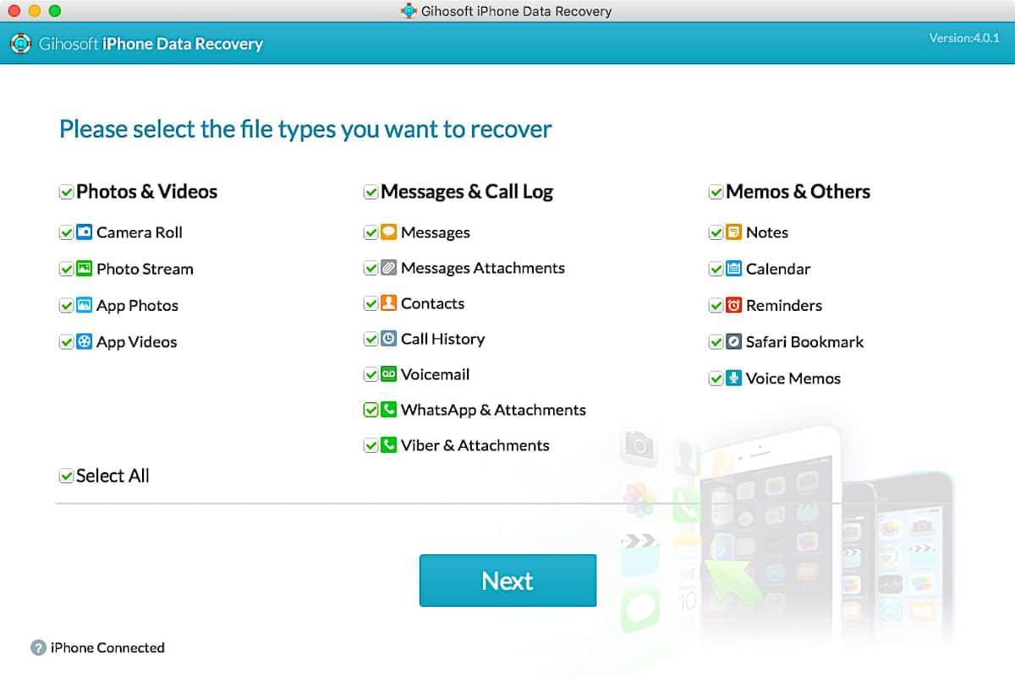The image size is (1015, 681).
Task: Uncheck the Voicemail checkbox
Action: point(370,375)
